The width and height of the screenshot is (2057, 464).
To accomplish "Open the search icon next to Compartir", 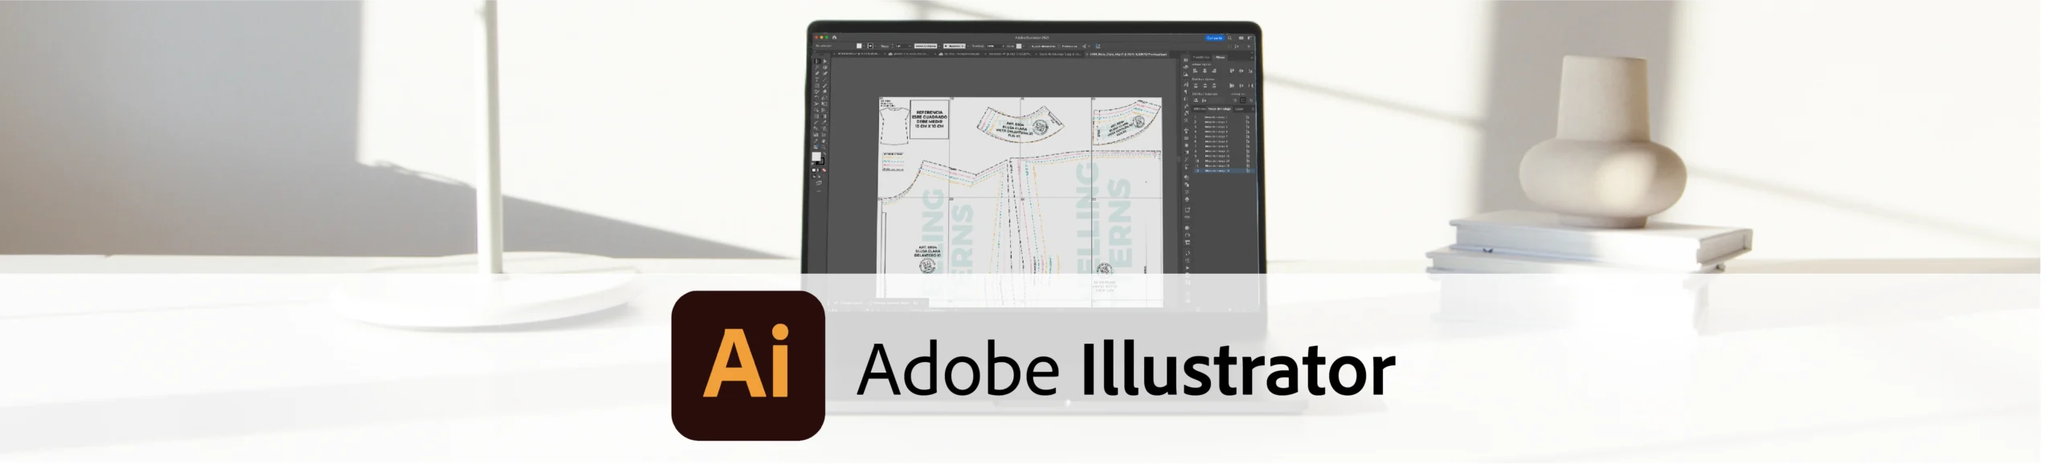I will [1229, 38].
